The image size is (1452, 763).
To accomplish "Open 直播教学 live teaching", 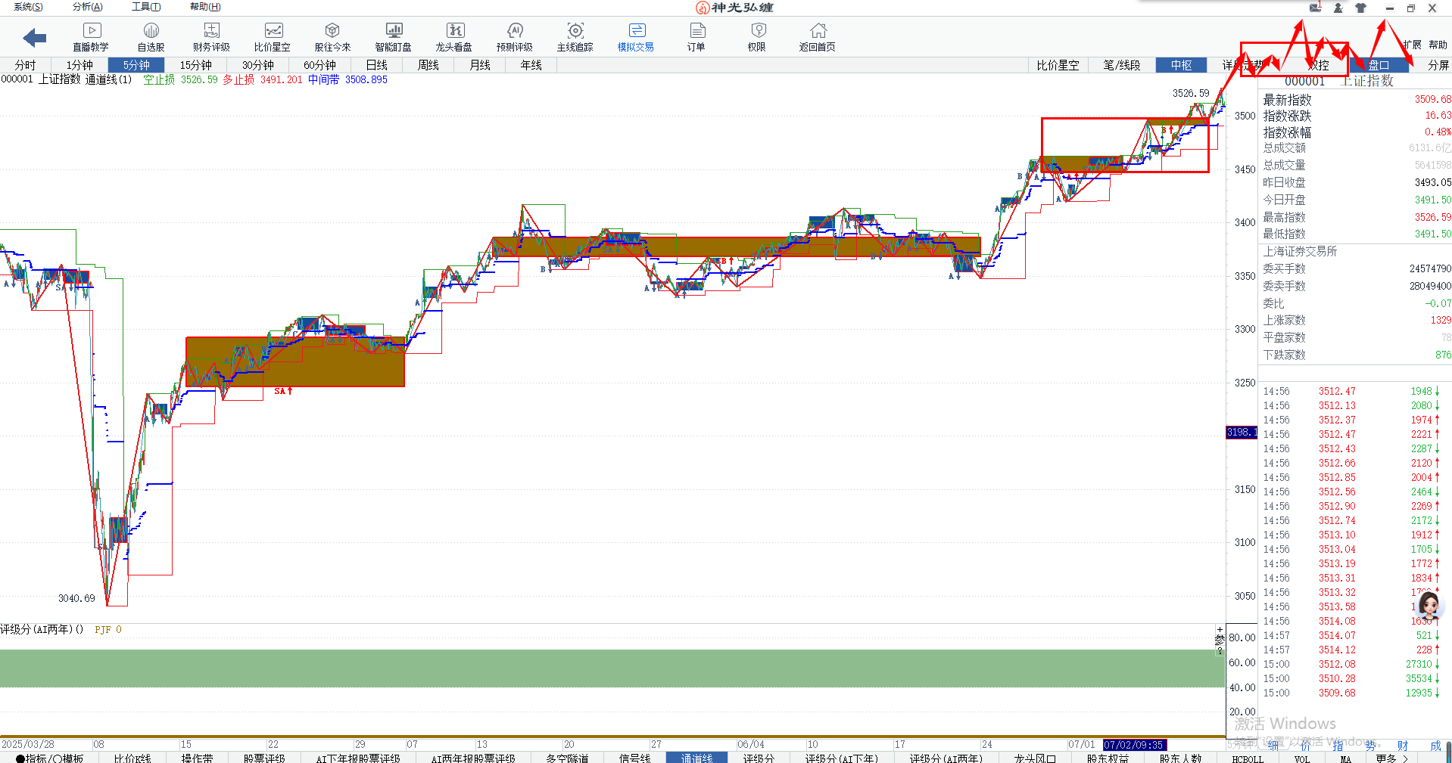I will tap(91, 37).
